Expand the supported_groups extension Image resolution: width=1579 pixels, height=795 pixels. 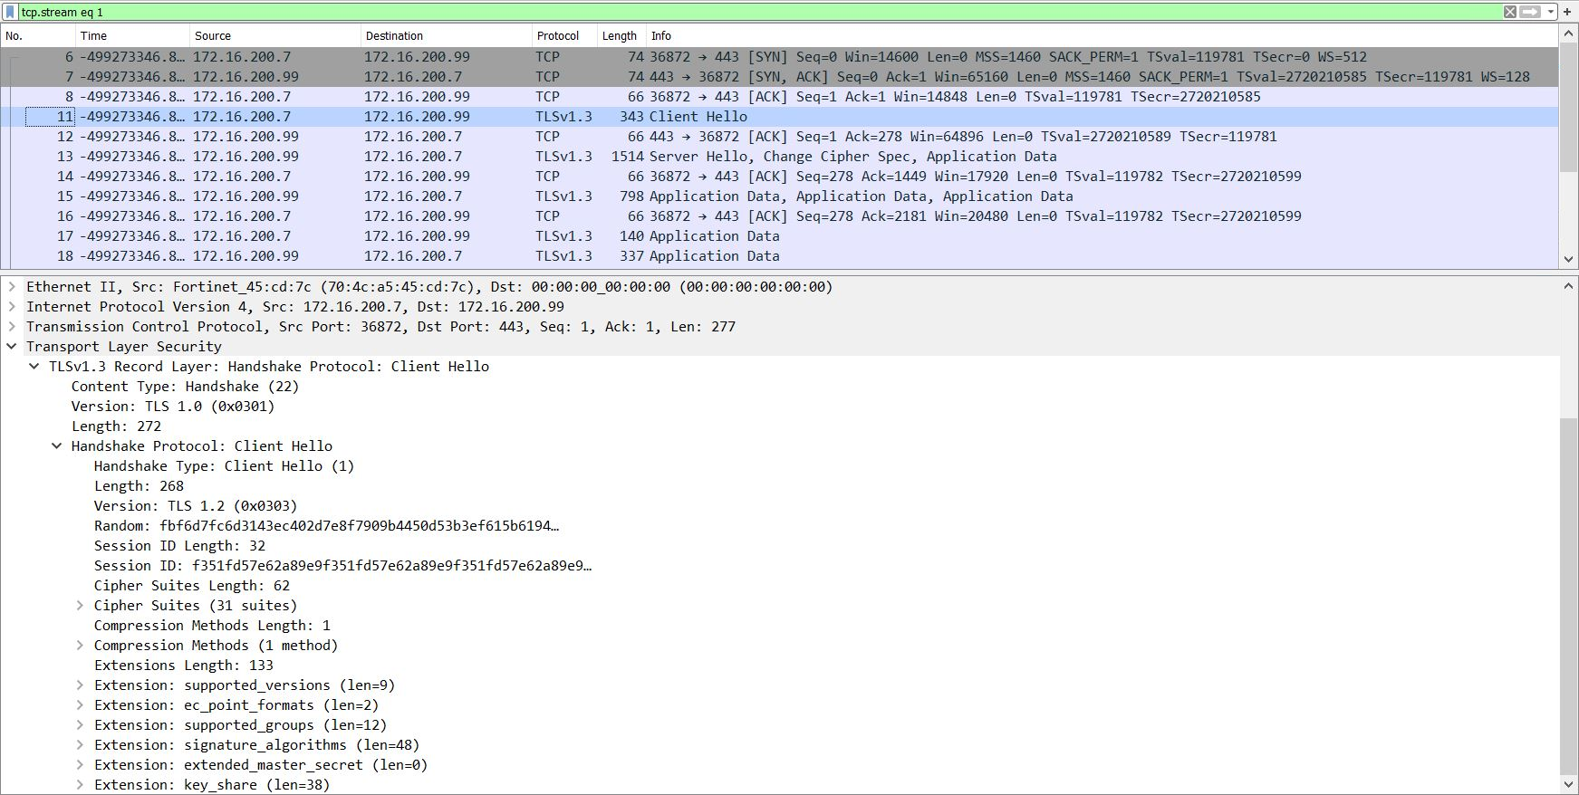pos(80,725)
